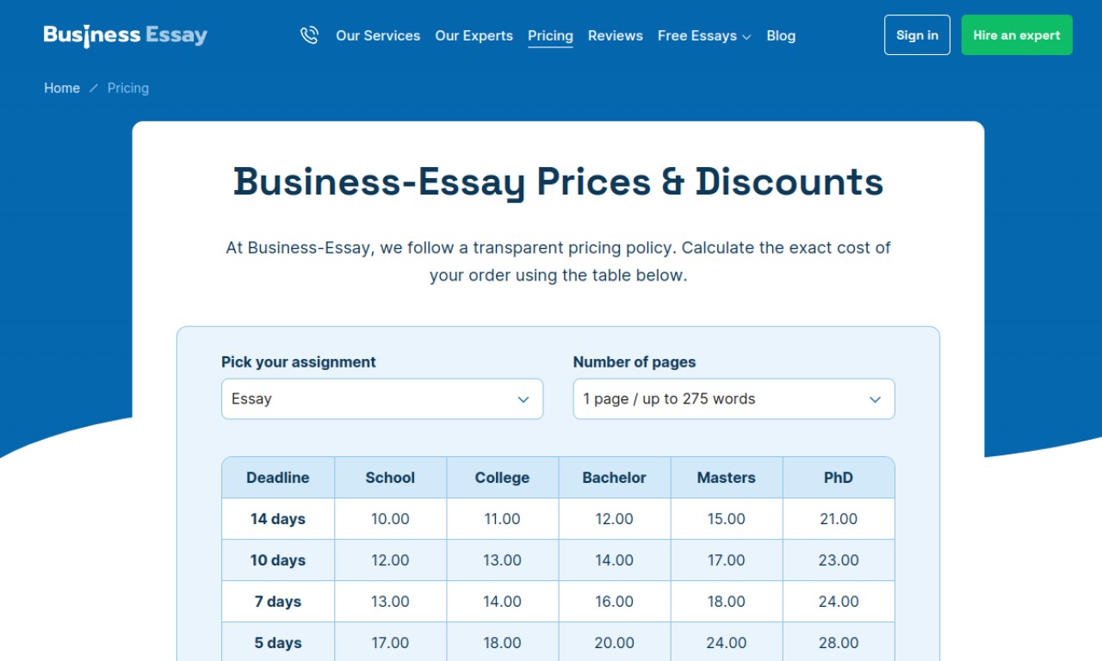Go to Home breadcrumb link

pyautogui.click(x=62, y=88)
